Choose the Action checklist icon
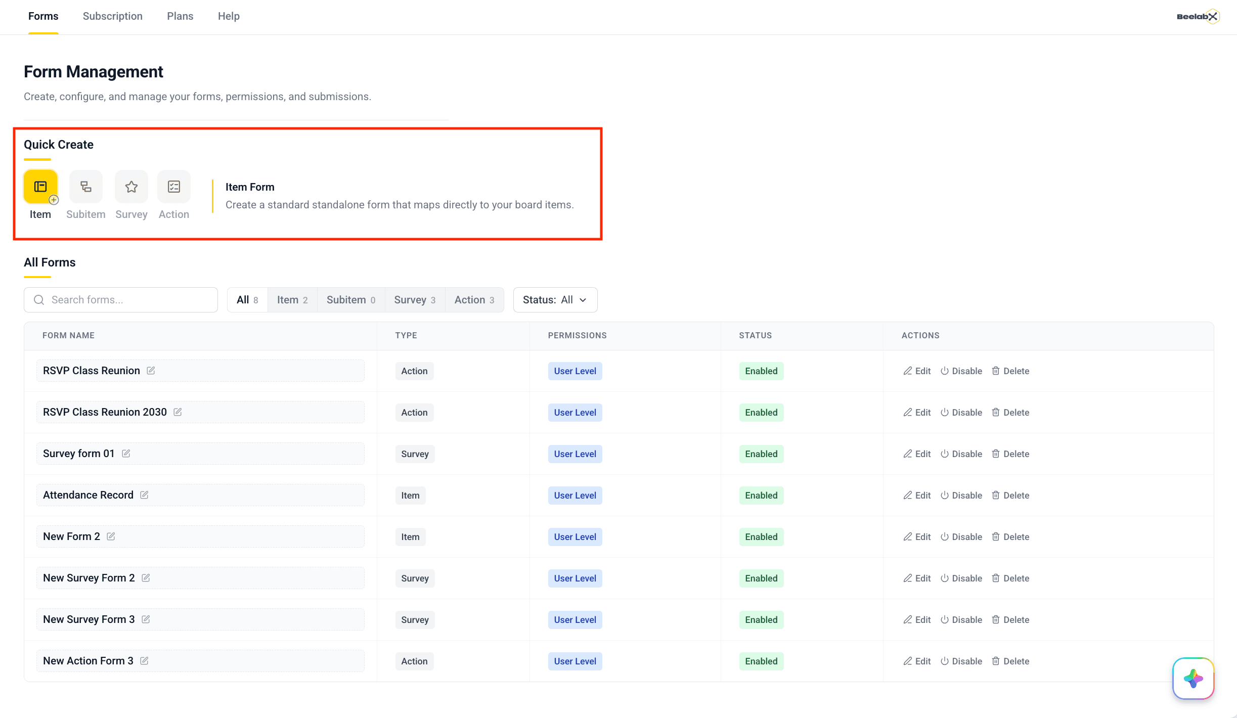1237x718 pixels. [174, 187]
